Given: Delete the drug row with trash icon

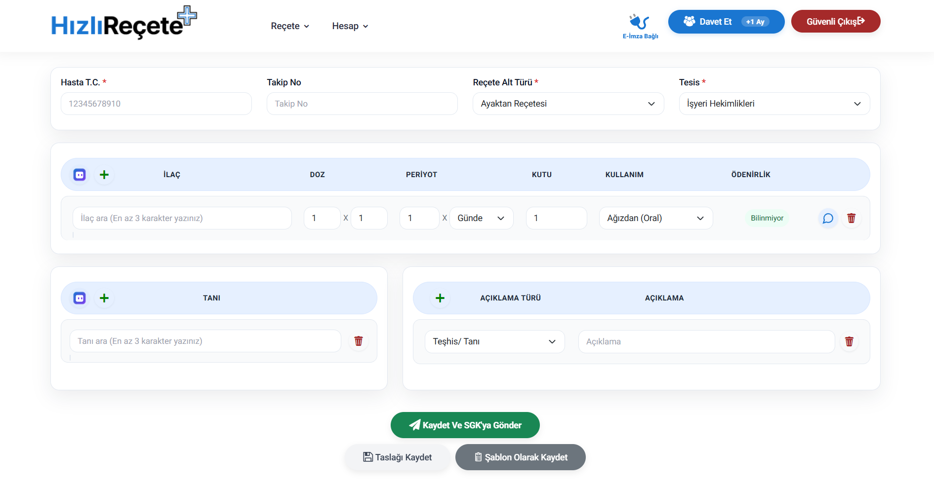Looking at the screenshot, I should coord(852,218).
